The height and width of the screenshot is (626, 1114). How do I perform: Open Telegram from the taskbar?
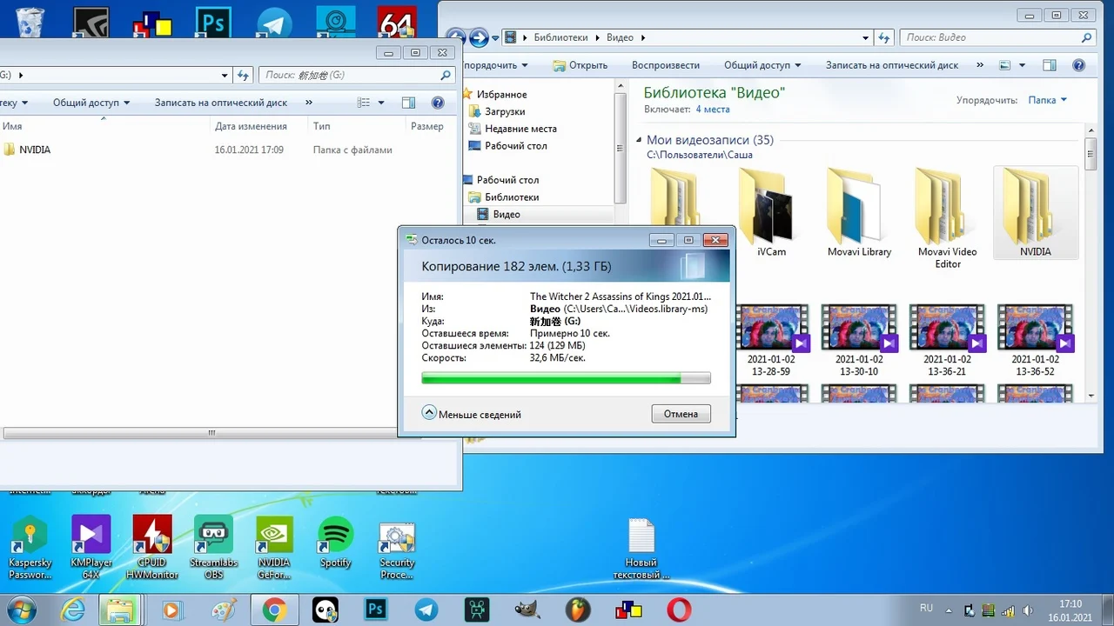[426, 610]
